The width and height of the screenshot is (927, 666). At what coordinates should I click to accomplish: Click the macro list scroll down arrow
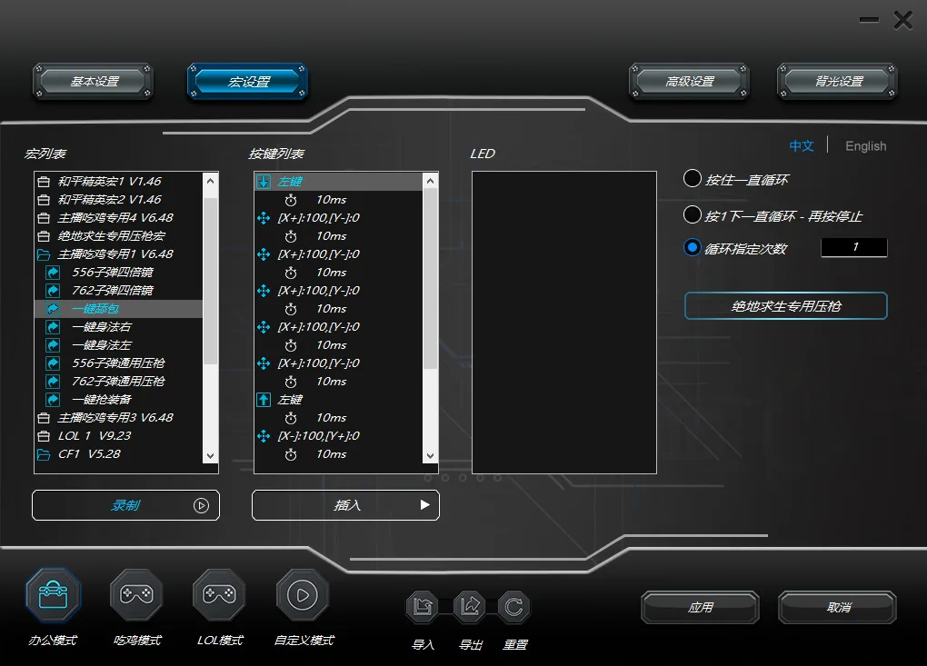click(x=211, y=456)
